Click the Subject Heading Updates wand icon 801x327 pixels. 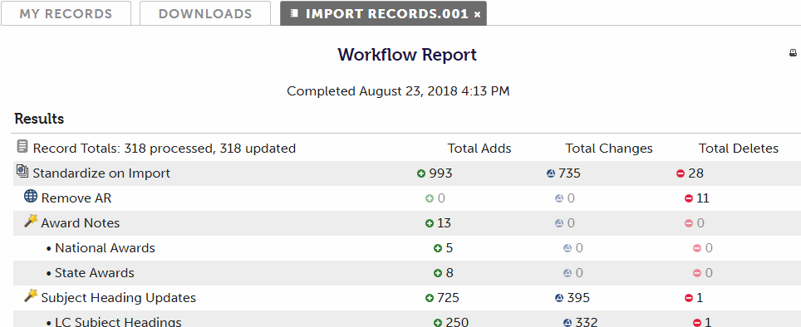pyautogui.click(x=31, y=295)
